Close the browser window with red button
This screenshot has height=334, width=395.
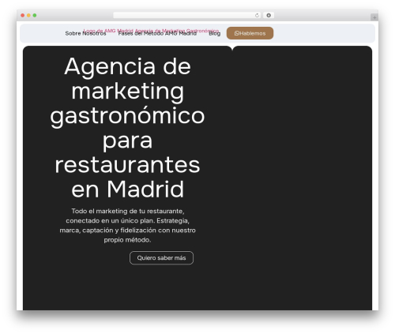pos(23,16)
